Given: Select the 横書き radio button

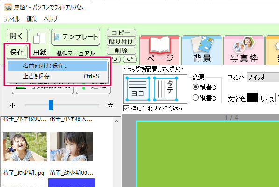Looking at the screenshot, I should (x=195, y=87).
